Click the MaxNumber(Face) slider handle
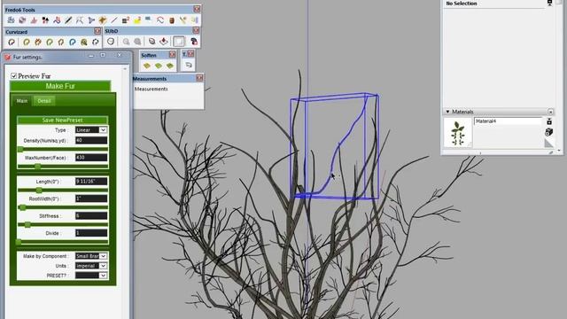Image resolution: width=567 pixels, height=319 pixels. (37, 167)
